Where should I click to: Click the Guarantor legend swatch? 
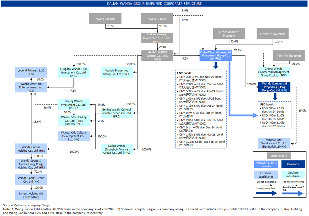click(294, 164)
